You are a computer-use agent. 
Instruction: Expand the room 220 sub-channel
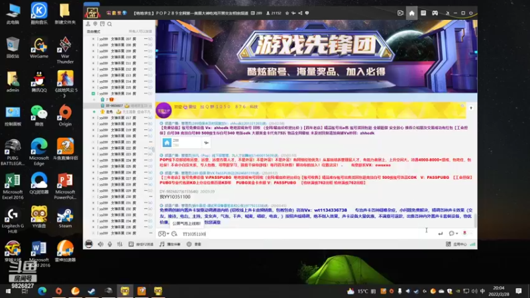tap(93, 136)
